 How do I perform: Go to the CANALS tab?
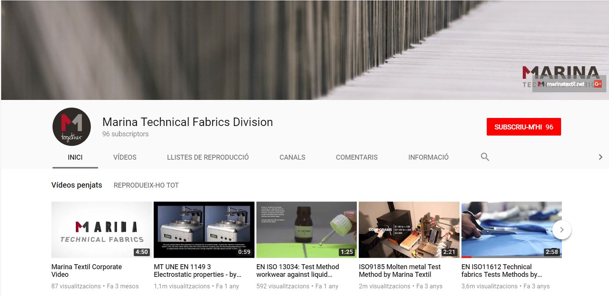[292, 157]
